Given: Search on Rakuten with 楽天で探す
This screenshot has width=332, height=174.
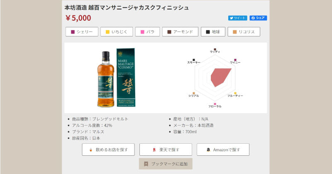Looking at the screenshot, I should pyautogui.click(x=166, y=150).
